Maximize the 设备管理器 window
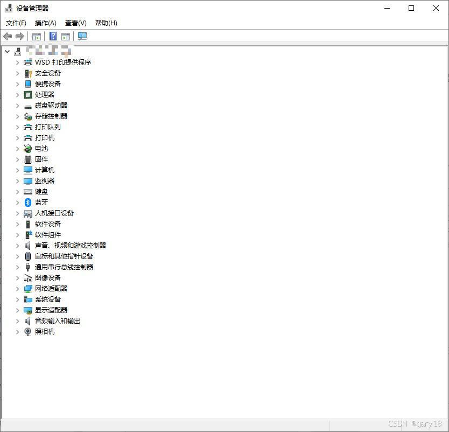The image size is (449, 432). pyautogui.click(x=411, y=8)
